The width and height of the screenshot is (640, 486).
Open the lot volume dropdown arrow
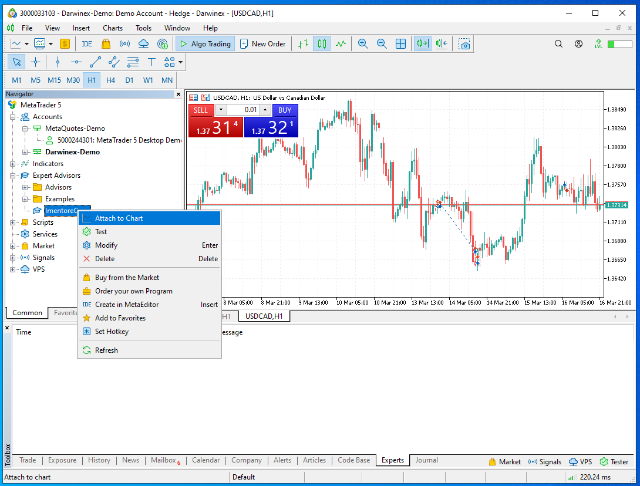tap(221, 110)
